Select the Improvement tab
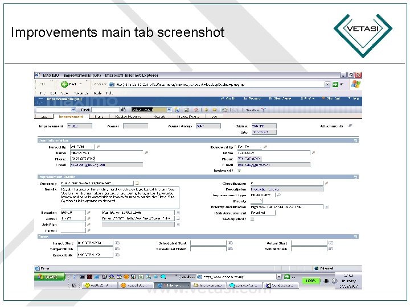The width and height of the screenshot is (410, 307). [71, 117]
